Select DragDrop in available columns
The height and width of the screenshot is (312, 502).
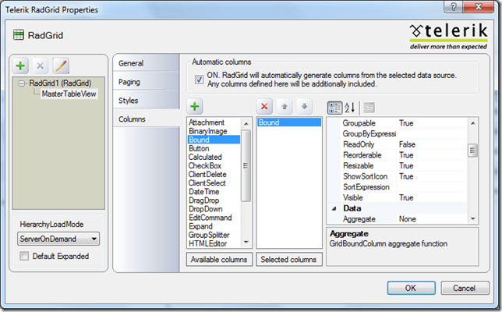[x=214, y=200]
